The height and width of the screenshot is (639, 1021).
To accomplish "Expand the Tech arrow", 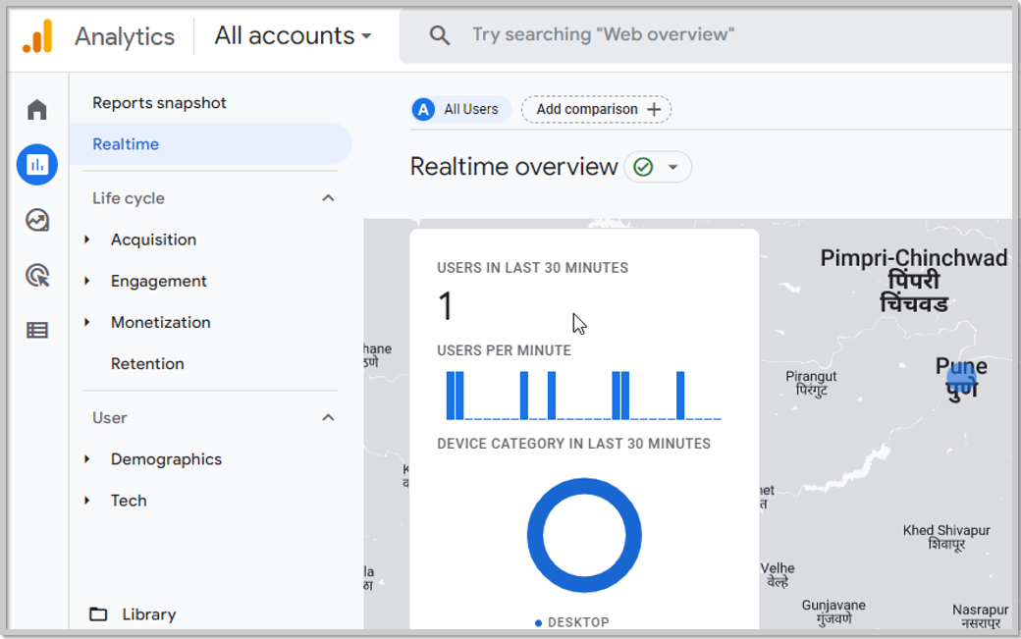I will coord(87,501).
